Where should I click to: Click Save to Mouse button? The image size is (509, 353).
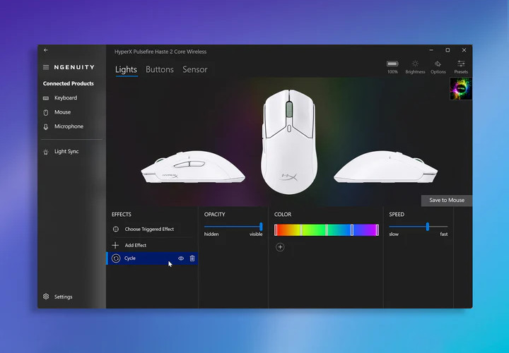tap(447, 201)
